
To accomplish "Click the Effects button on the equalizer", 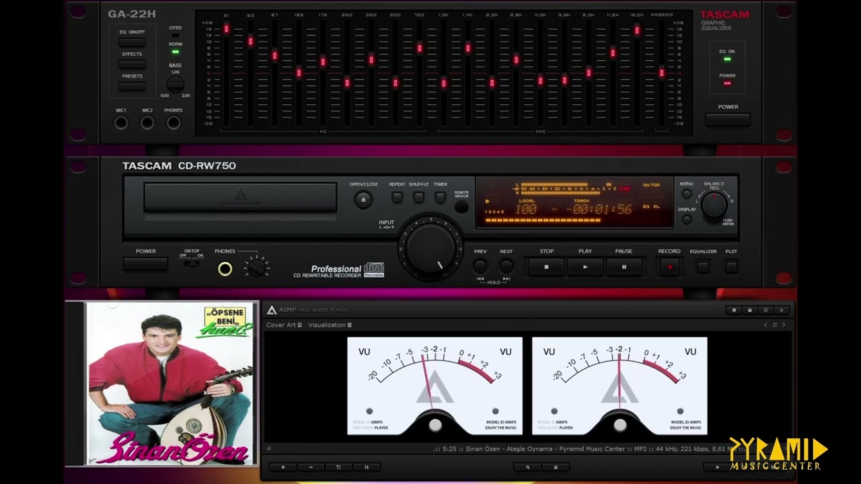I will point(132,64).
